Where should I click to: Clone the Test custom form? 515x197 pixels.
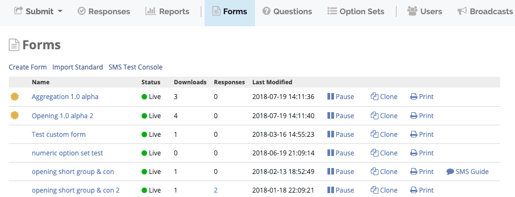384,135
